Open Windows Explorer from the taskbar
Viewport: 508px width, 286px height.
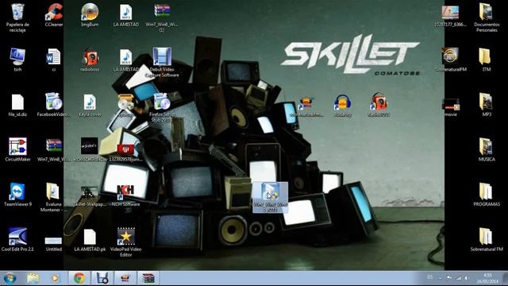33,278
